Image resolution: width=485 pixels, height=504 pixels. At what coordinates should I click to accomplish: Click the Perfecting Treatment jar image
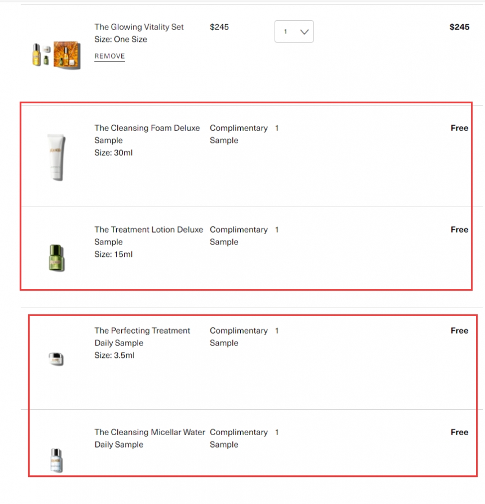click(x=56, y=358)
